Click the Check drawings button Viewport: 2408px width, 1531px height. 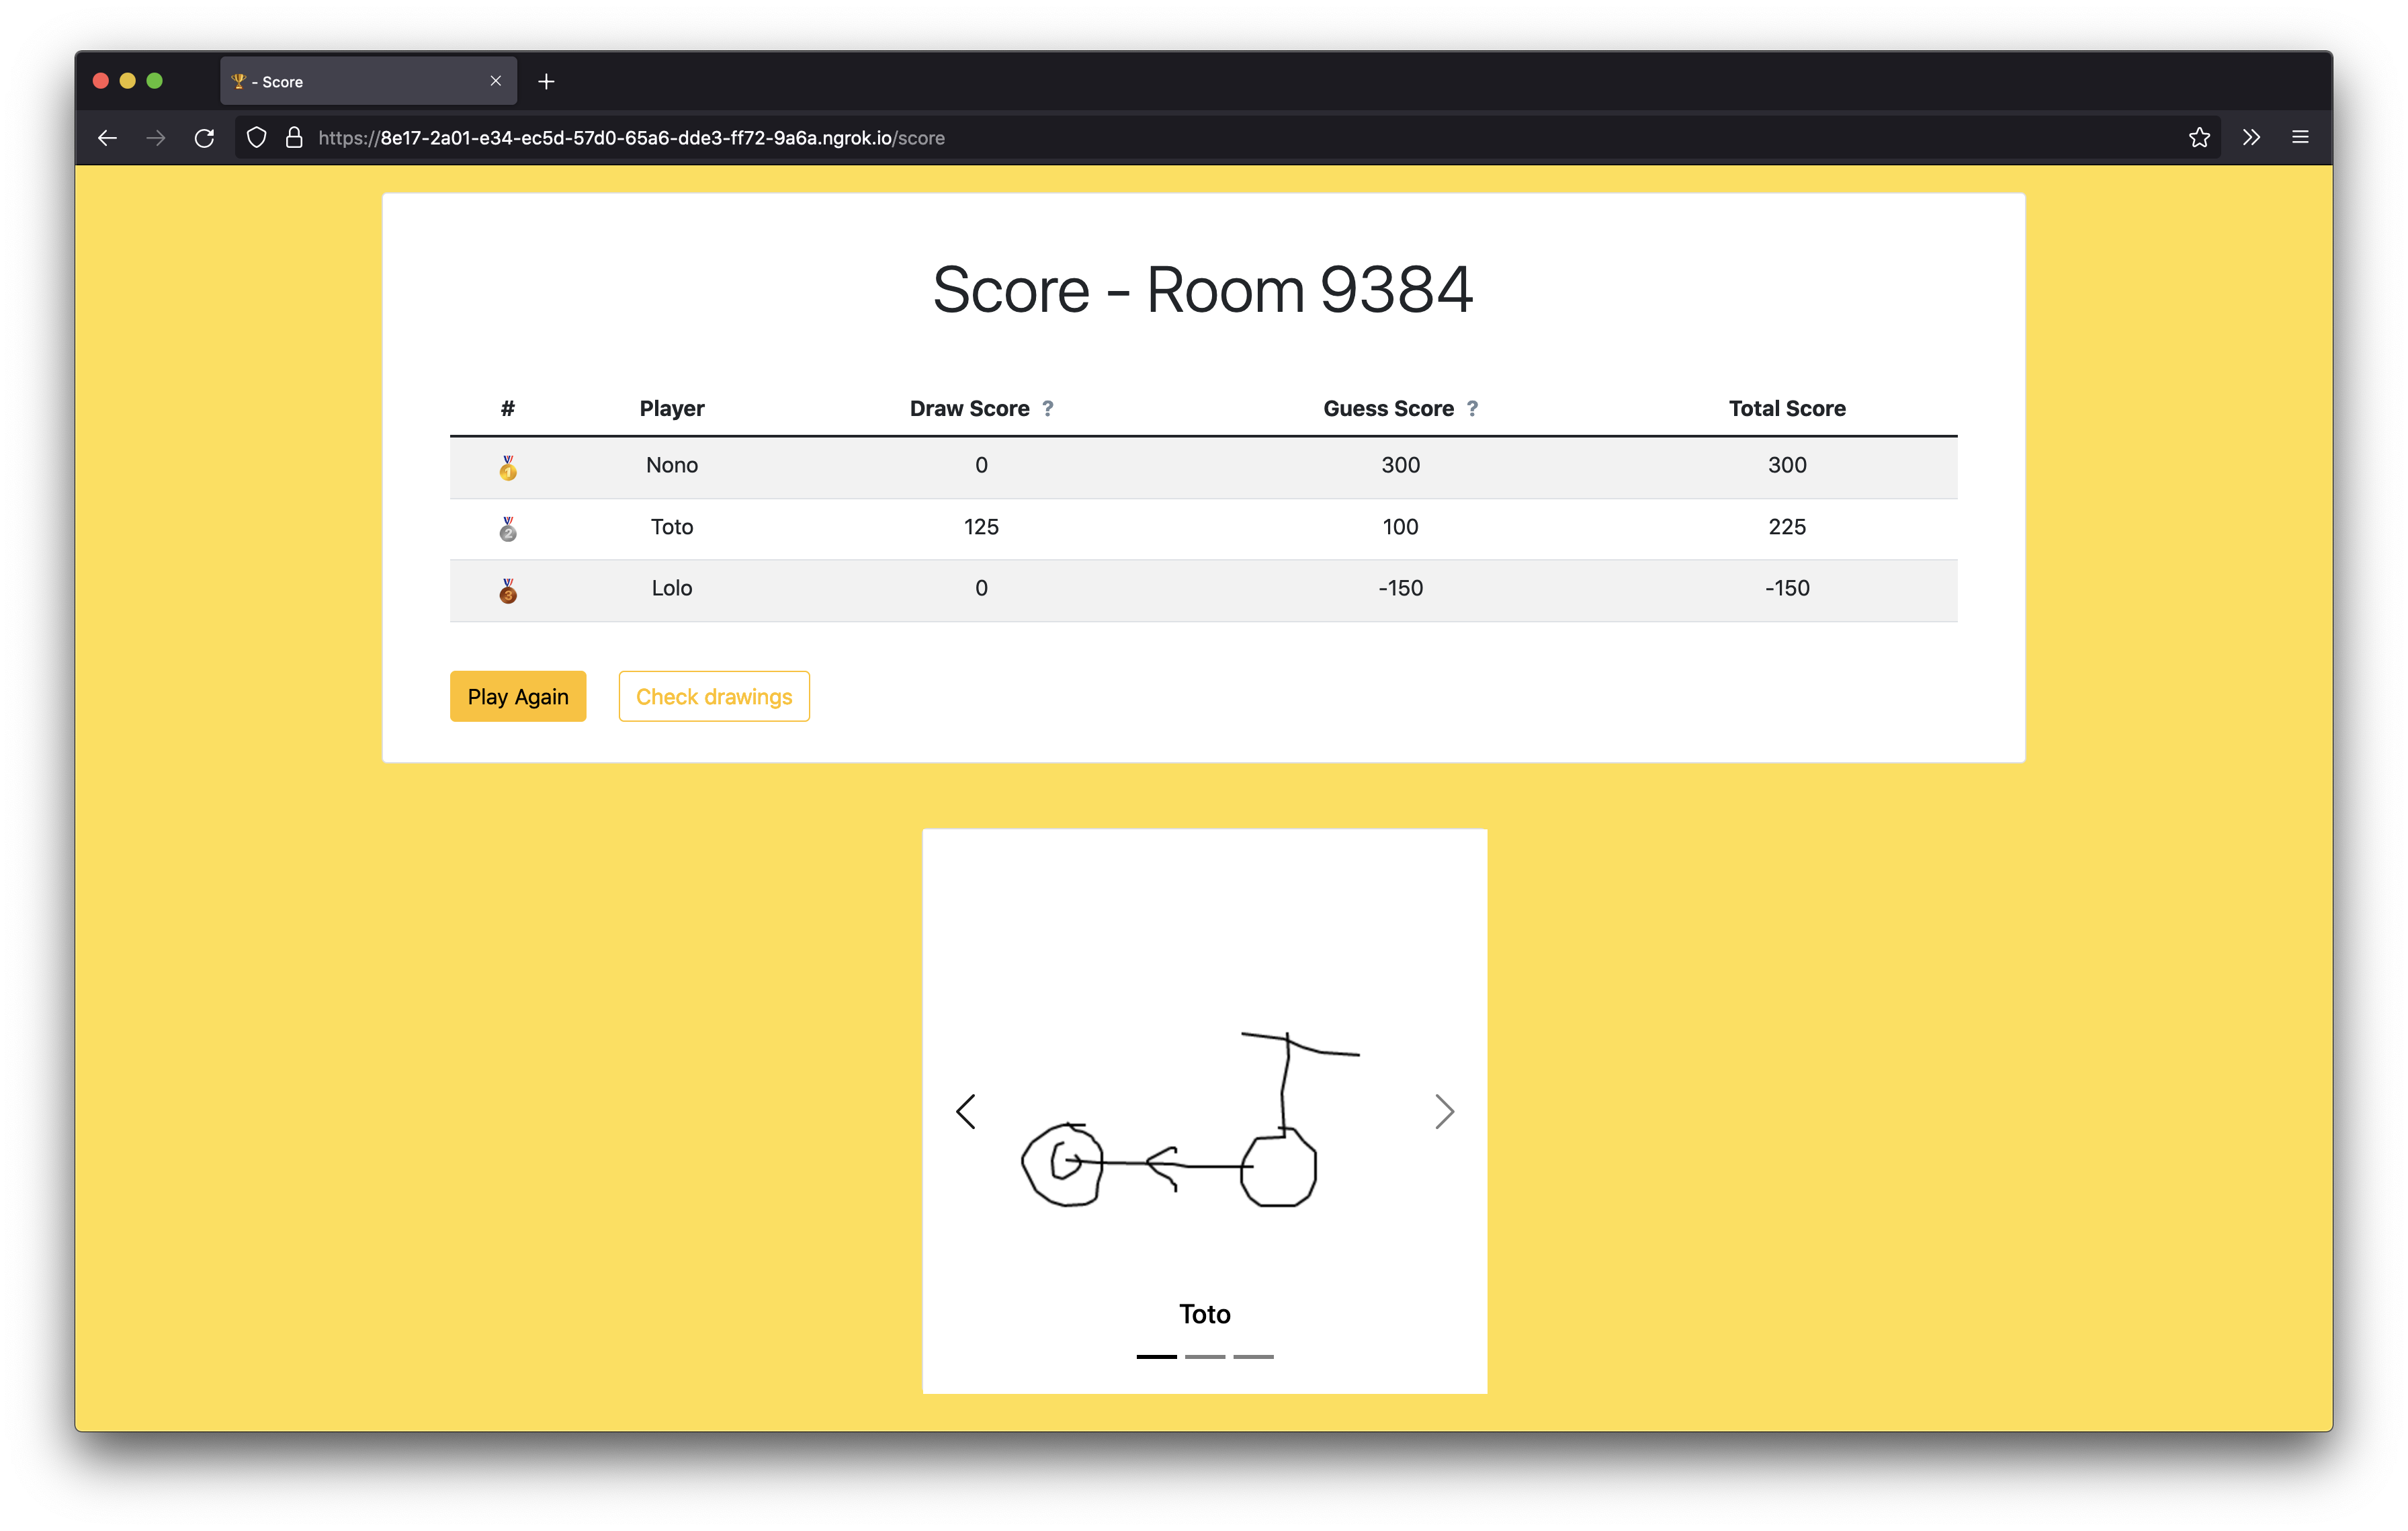pyautogui.click(x=714, y=696)
